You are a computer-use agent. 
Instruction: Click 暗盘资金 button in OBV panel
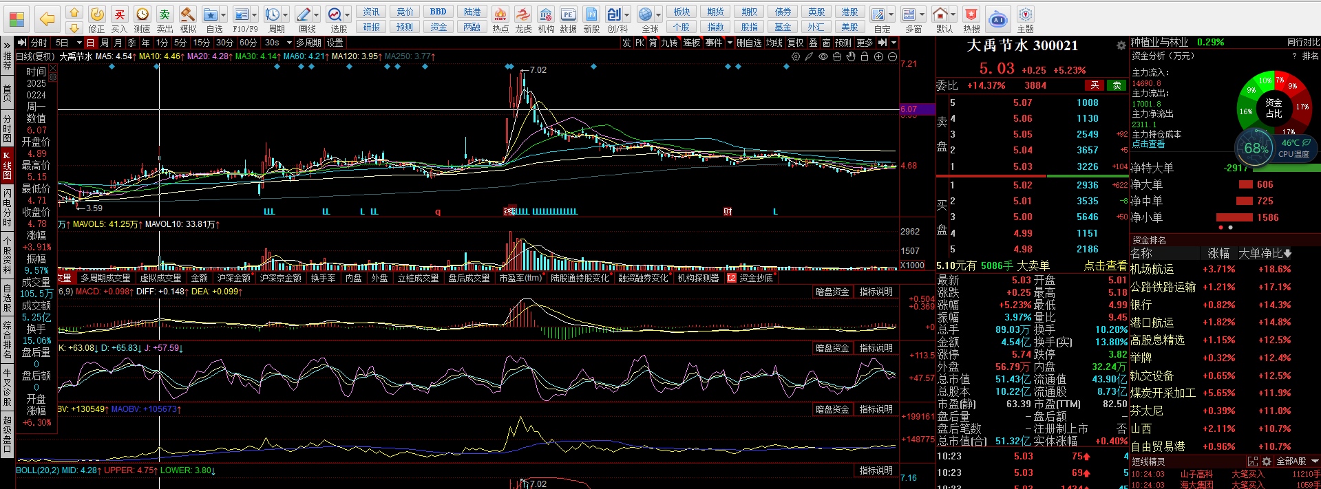pyautogui.click(x=832, y=409)
